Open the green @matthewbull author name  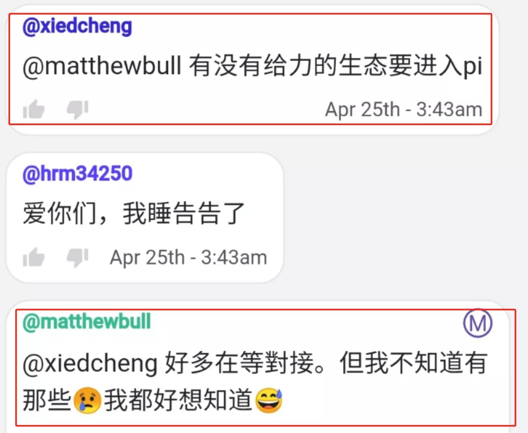[87, 322]
